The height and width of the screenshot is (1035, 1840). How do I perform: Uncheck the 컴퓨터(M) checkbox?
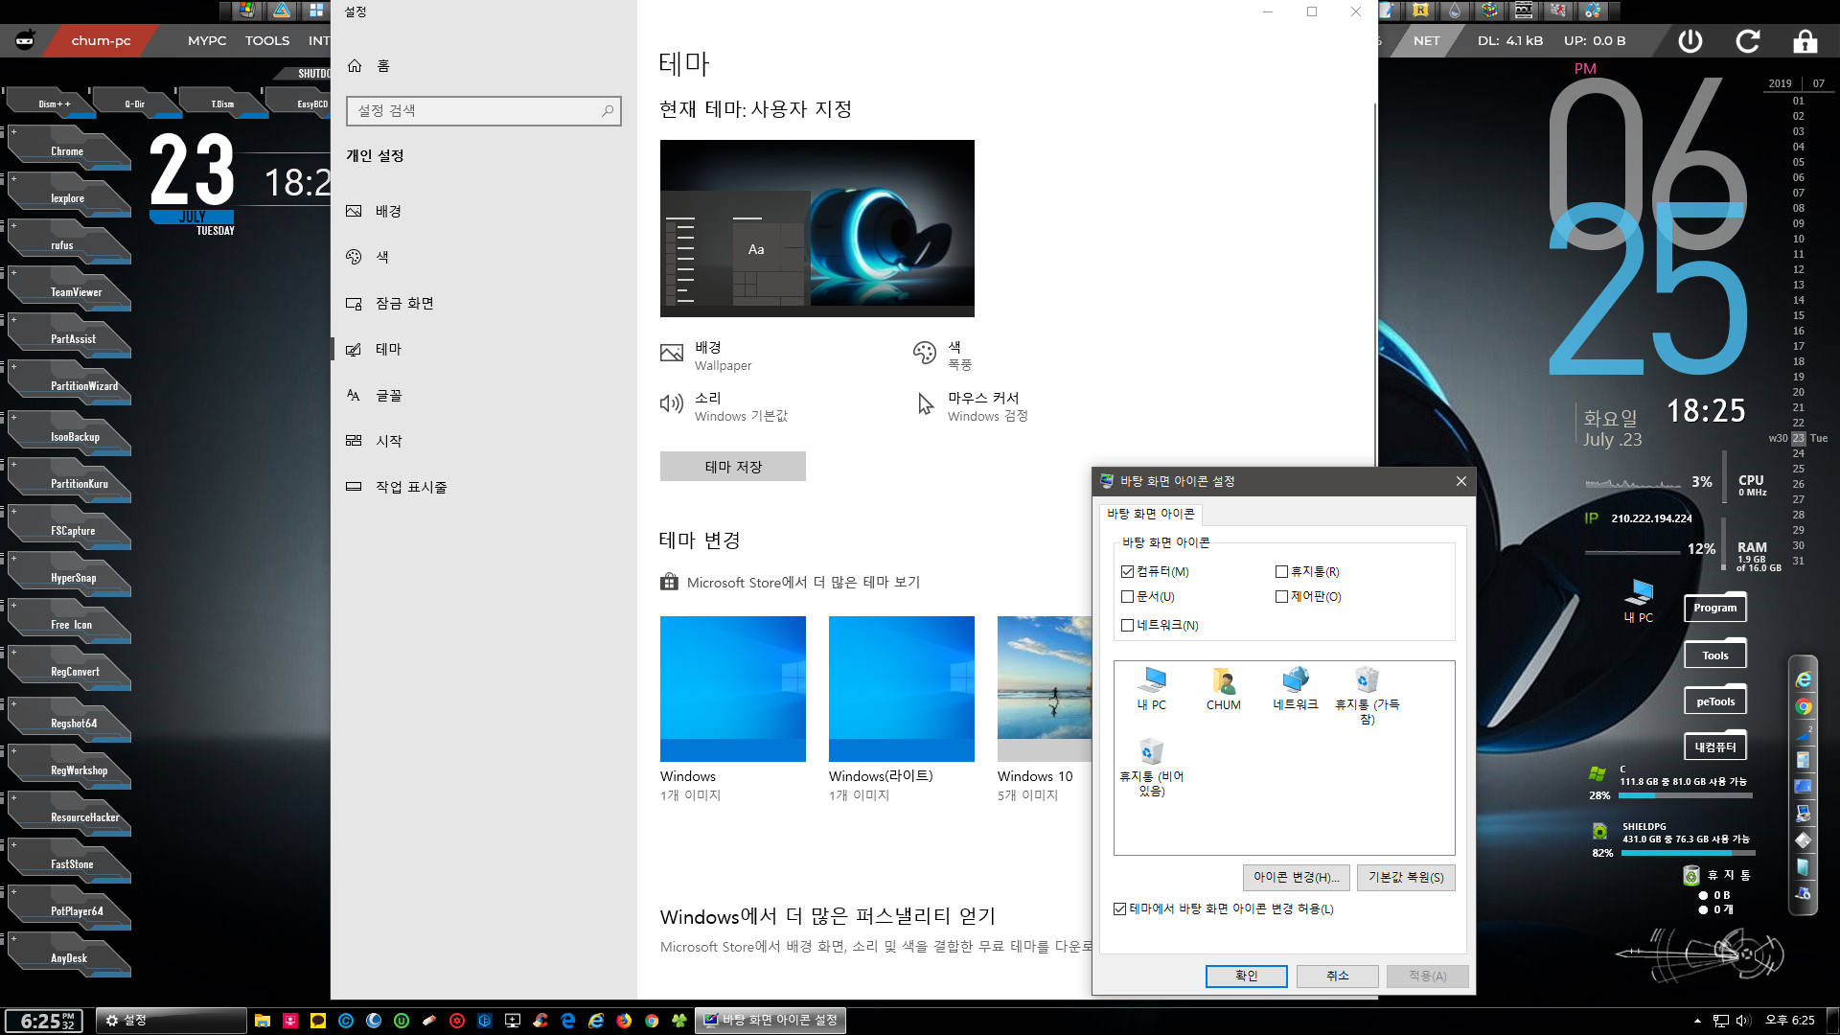pos(1127,572)
